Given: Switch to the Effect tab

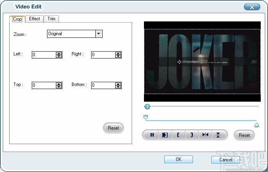Looking at the screenshot, I should click(34, 19).
